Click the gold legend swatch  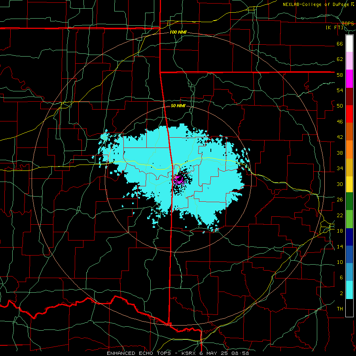point(349,167)
